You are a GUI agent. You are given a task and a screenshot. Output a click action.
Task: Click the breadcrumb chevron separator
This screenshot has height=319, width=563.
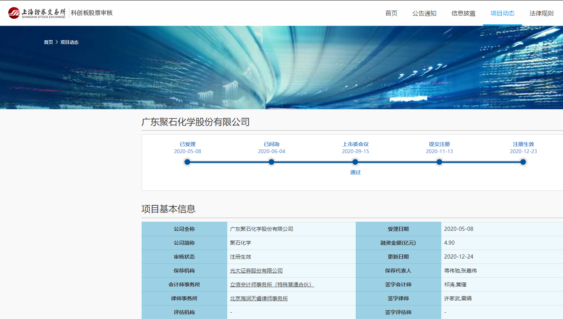(57, 42)
